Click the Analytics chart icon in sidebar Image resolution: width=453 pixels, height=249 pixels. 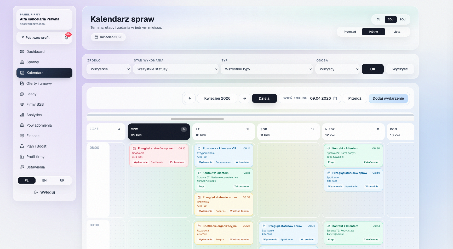coord(22,115)
